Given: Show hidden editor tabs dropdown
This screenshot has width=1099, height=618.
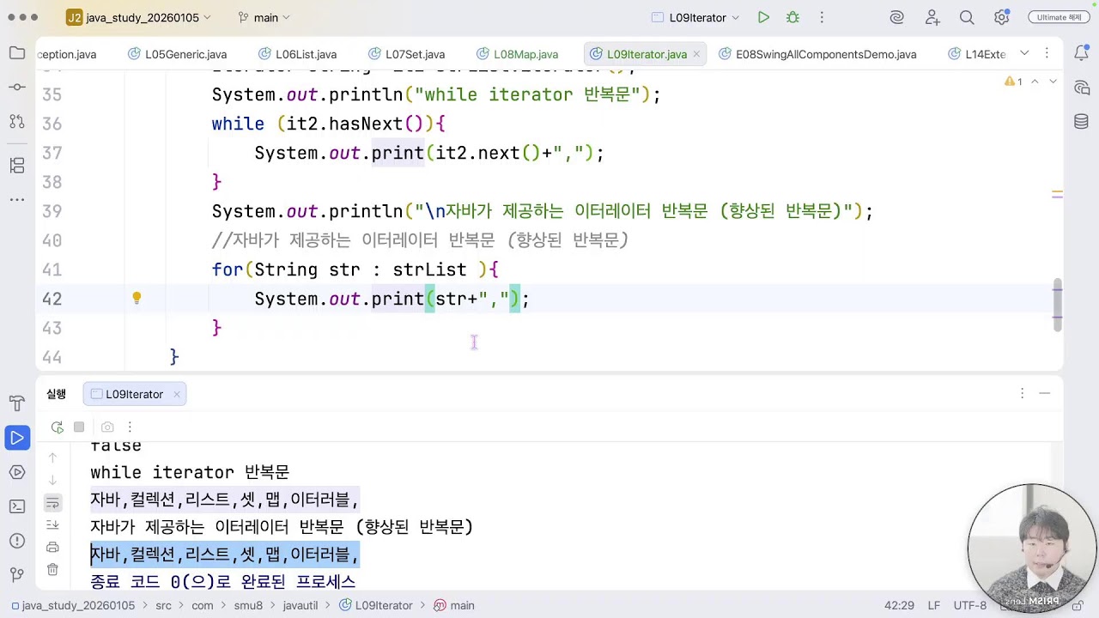Looking at the screenshot, I should coord(1024,53).
